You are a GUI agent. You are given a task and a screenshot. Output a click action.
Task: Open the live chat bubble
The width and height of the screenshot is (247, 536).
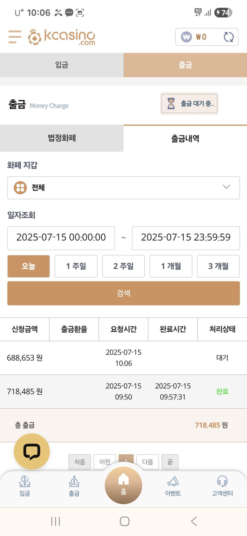tap(32, 451)
